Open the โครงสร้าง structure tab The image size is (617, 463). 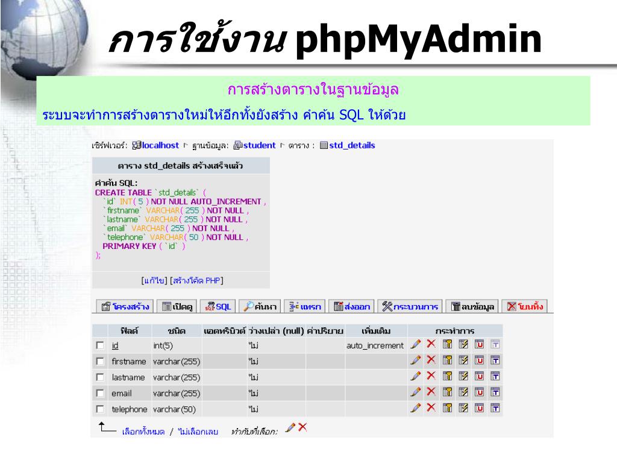[x=125, y=306]
